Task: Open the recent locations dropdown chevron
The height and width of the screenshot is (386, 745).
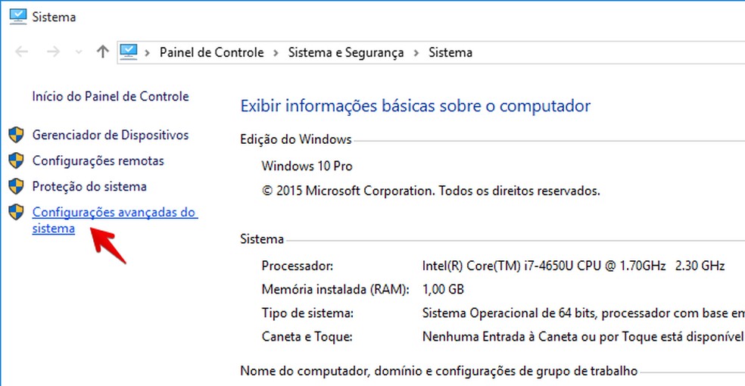Action: tap(78, 53)
